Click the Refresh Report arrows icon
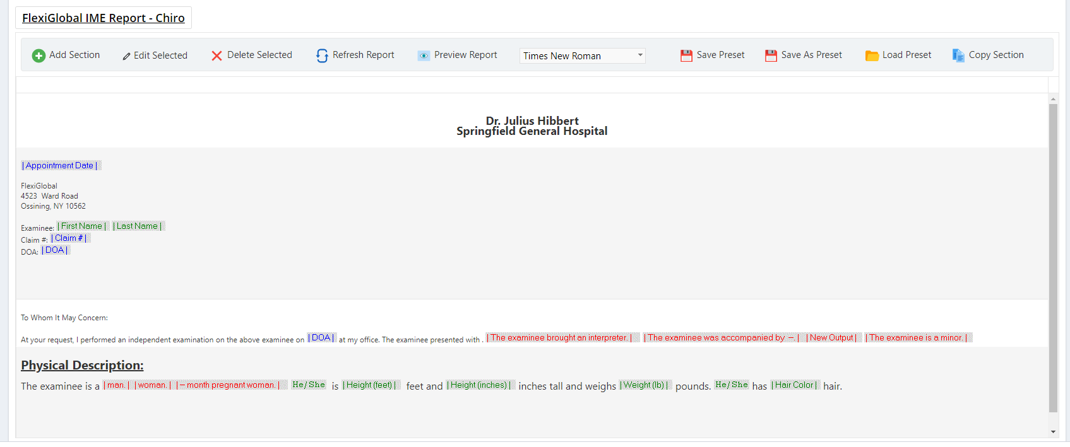This screenshot has height=447, width=1070. click(322, 56)
